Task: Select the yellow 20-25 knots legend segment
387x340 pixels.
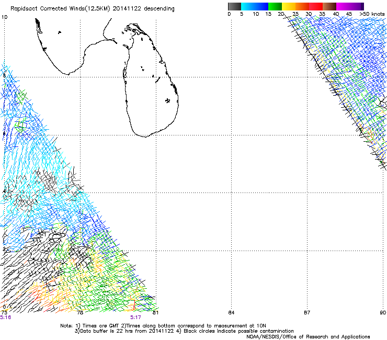Action: pyautogui.click(x=289, y=6)
